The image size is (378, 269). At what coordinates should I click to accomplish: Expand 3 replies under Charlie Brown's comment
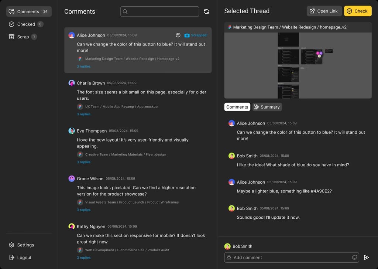84,114
